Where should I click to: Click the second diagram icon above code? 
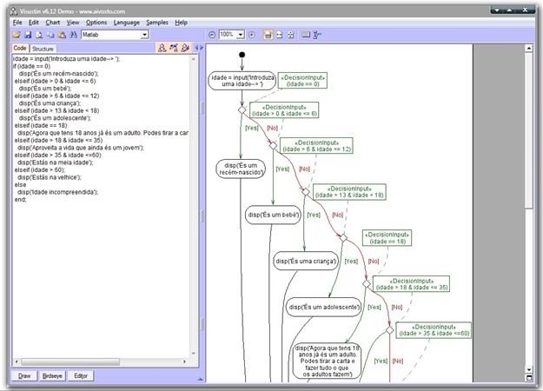coord(174,48)
